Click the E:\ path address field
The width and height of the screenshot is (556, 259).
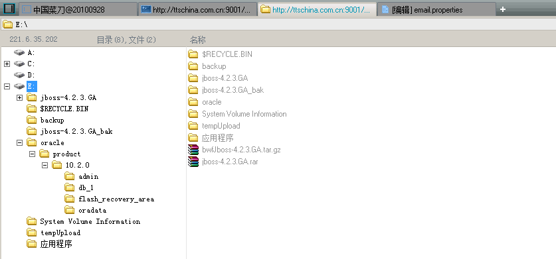tap(278, 25)
